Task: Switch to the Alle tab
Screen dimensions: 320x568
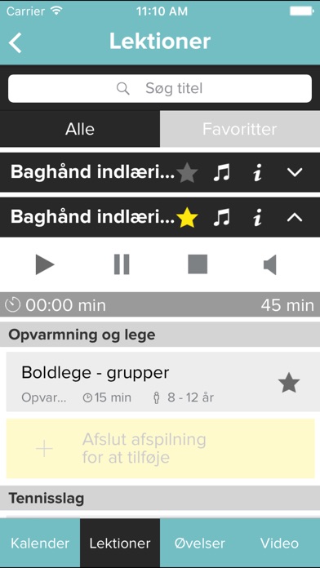Action: [80, 129]
